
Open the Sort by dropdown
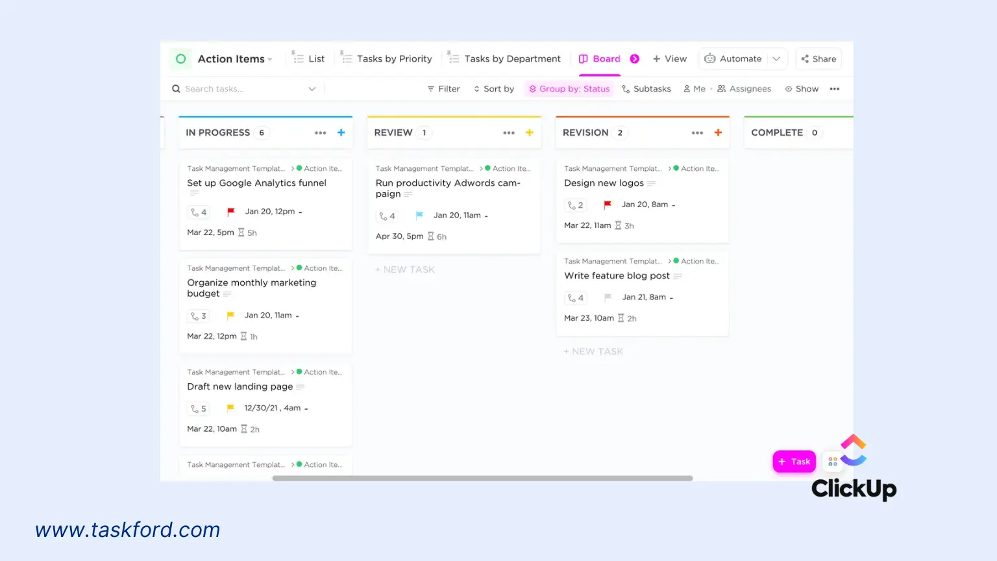(493, 89)
